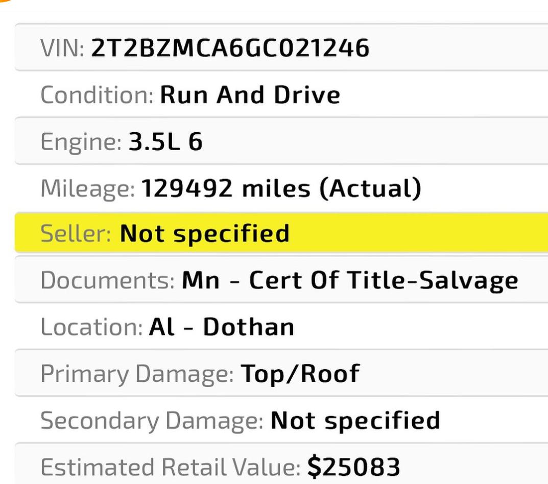The height and width of the screenshot is (484, 548).
Task: Click the Run And Drive condition value
Action: pos(250,94)
